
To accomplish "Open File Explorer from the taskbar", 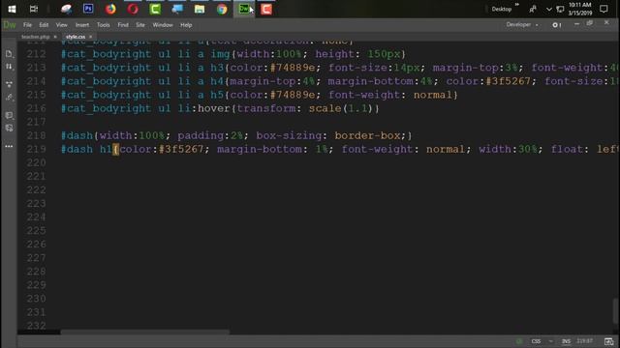I will point(200,9).
